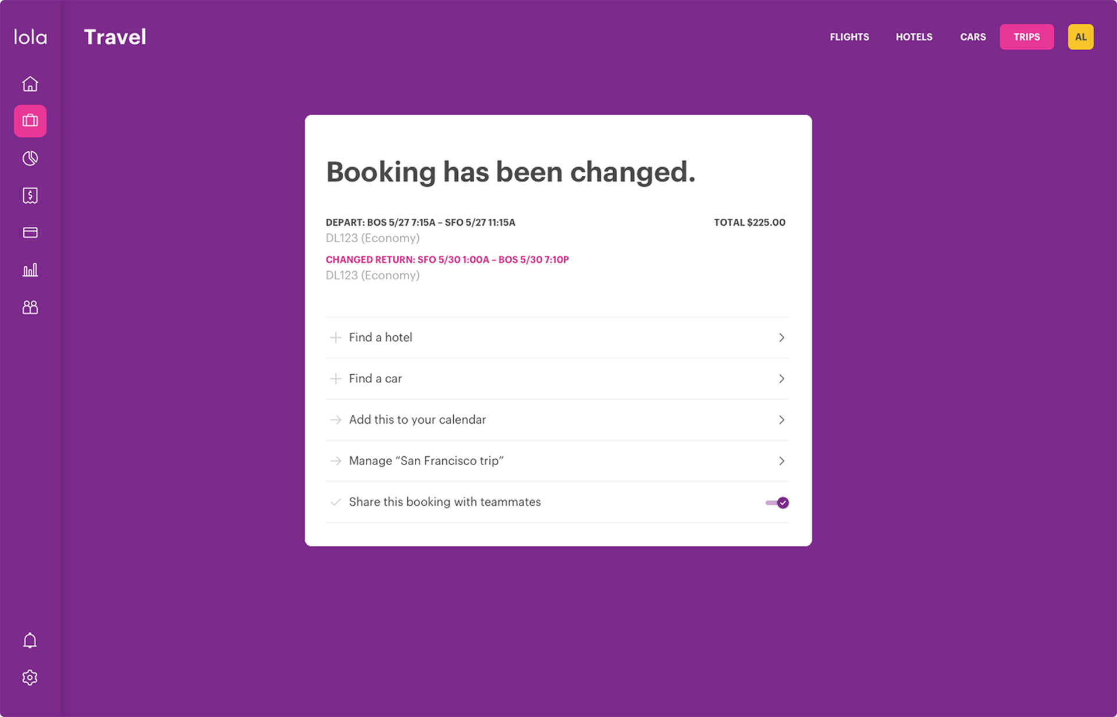
Task: Switch to the Hotels tab
Action: 913,37
